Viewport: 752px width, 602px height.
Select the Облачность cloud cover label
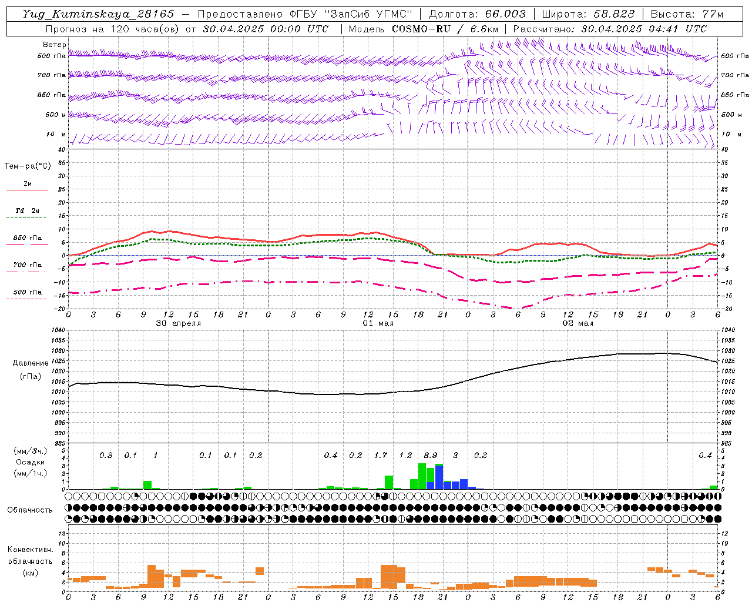(x=30, y=510)
